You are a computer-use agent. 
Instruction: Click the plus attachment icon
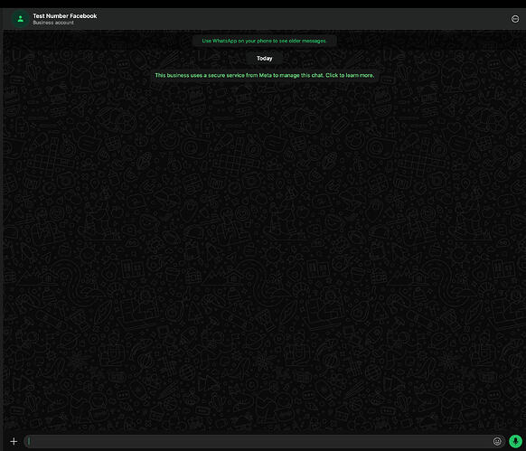[x=14, y=441]
